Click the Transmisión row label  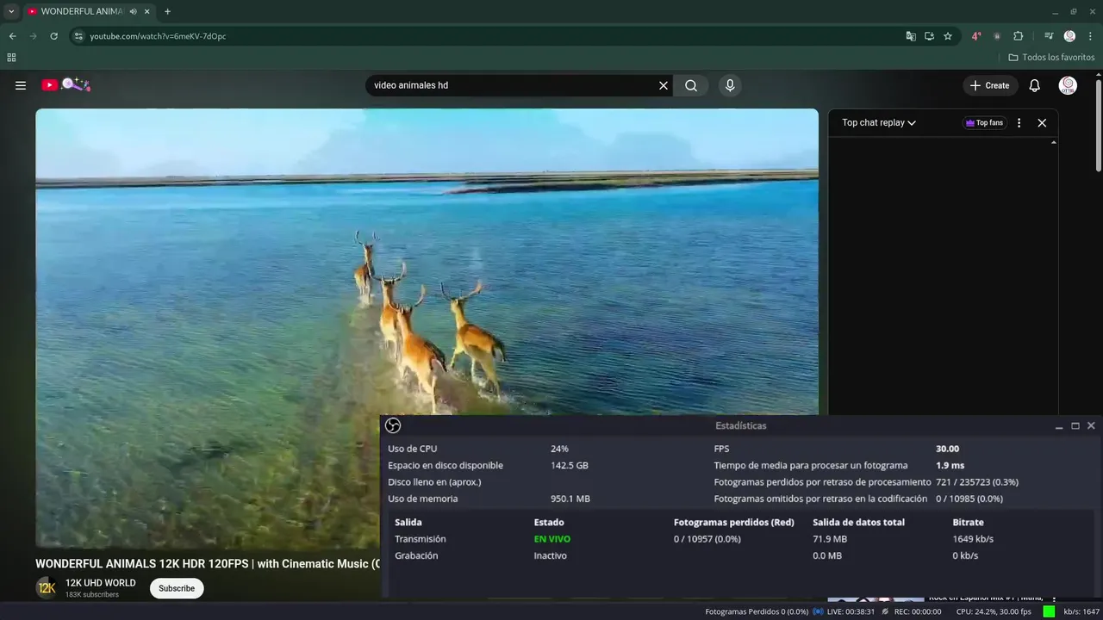pos(421,539)
